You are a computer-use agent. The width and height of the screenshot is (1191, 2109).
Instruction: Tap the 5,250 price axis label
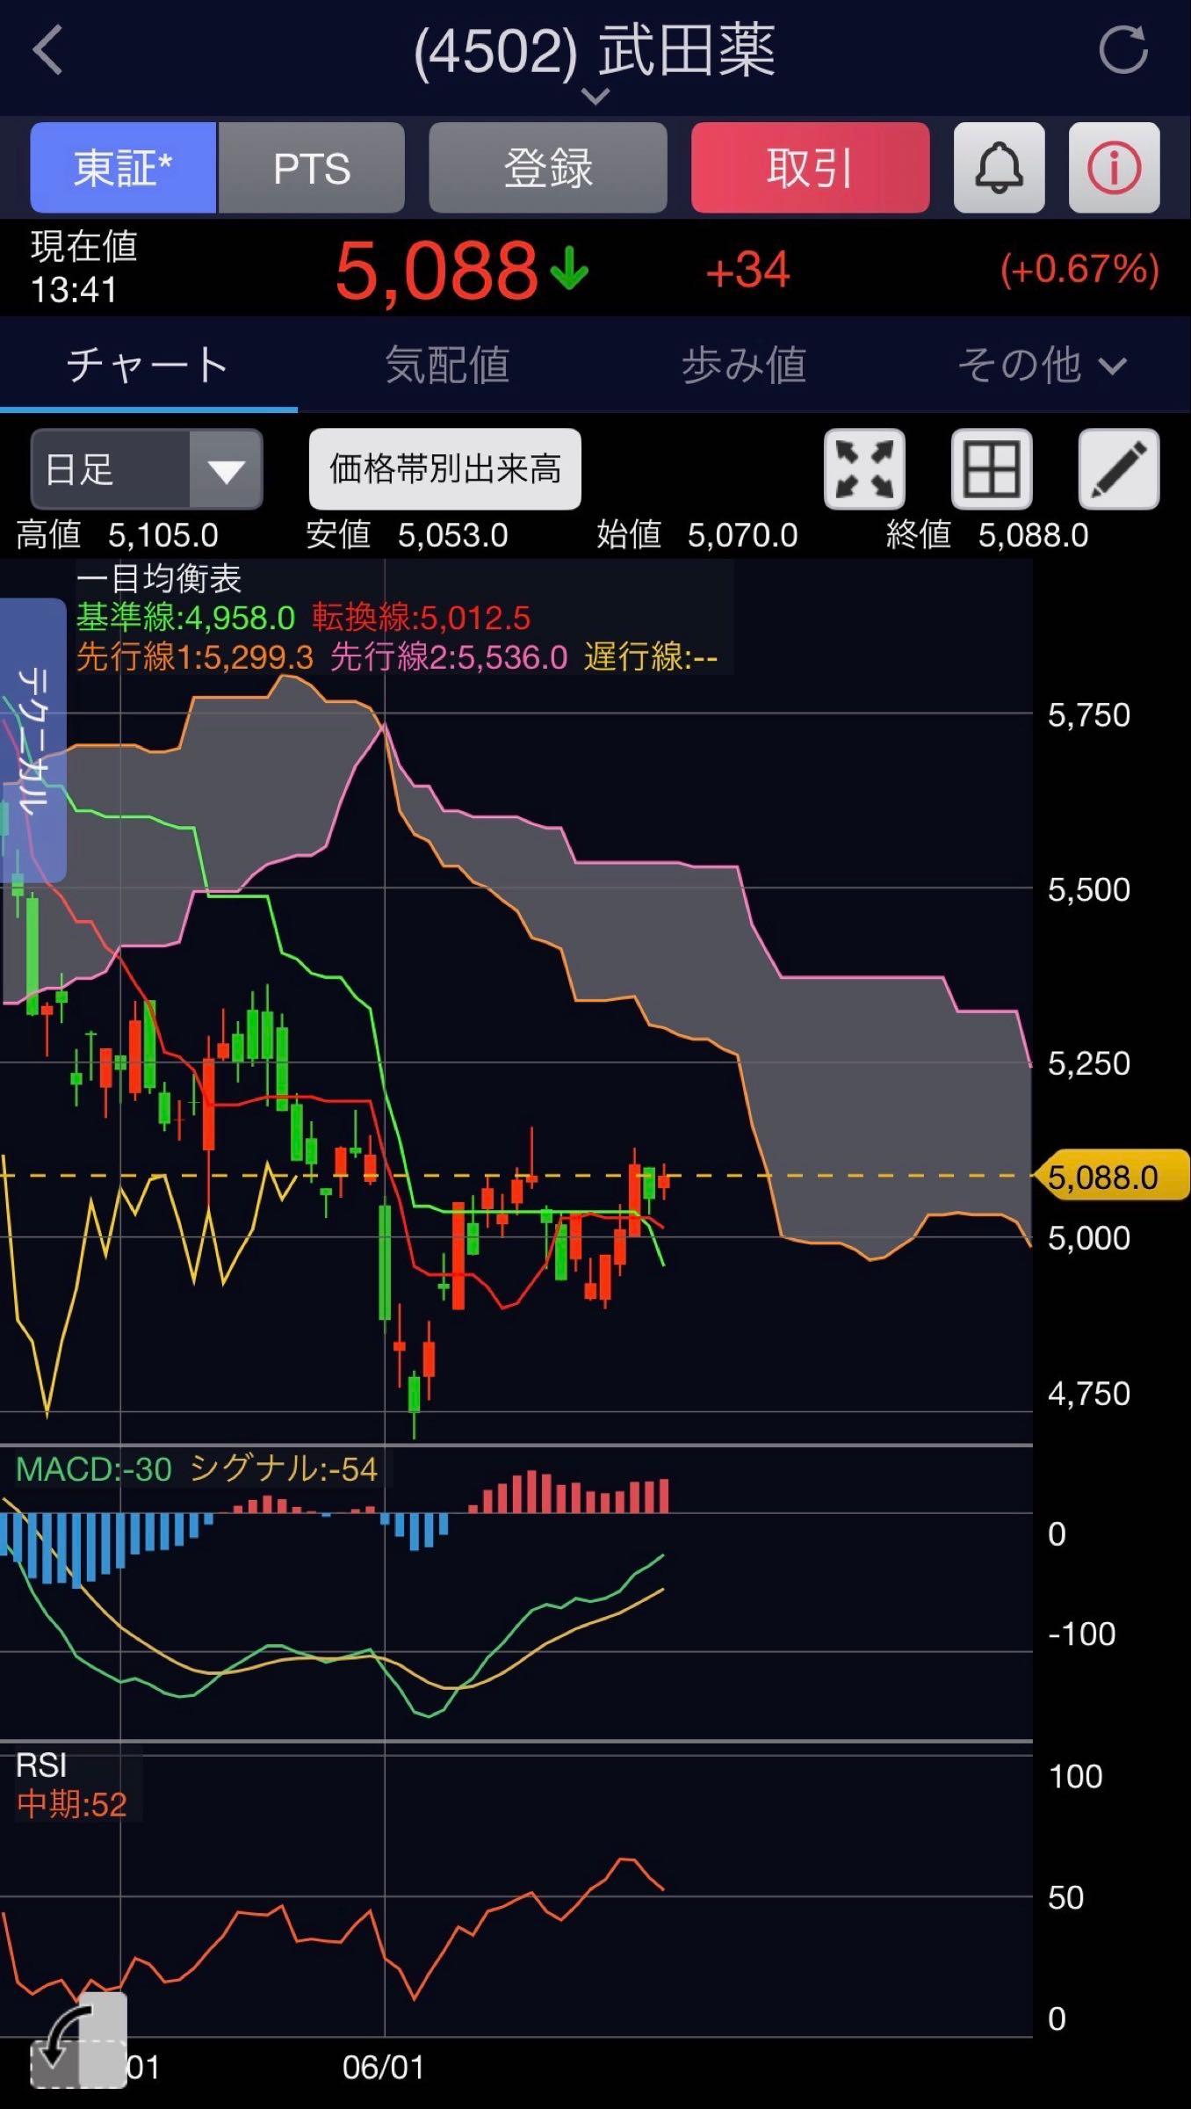(1089, 1064)
